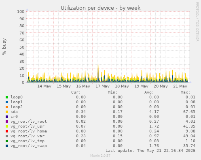Click lv_tmp max value 1.10

pyautogui.click(x=190, y=141)
